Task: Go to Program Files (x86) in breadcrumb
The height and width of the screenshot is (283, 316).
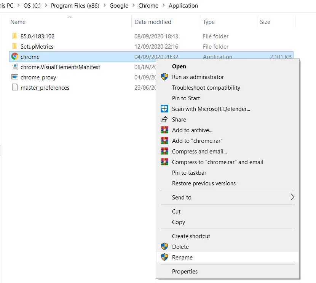Action: point(75,6)
